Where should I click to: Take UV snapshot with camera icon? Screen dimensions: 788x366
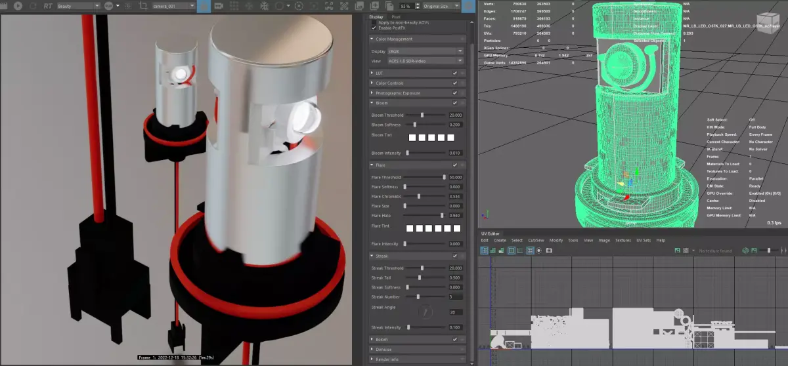click(x=550, y=251)
